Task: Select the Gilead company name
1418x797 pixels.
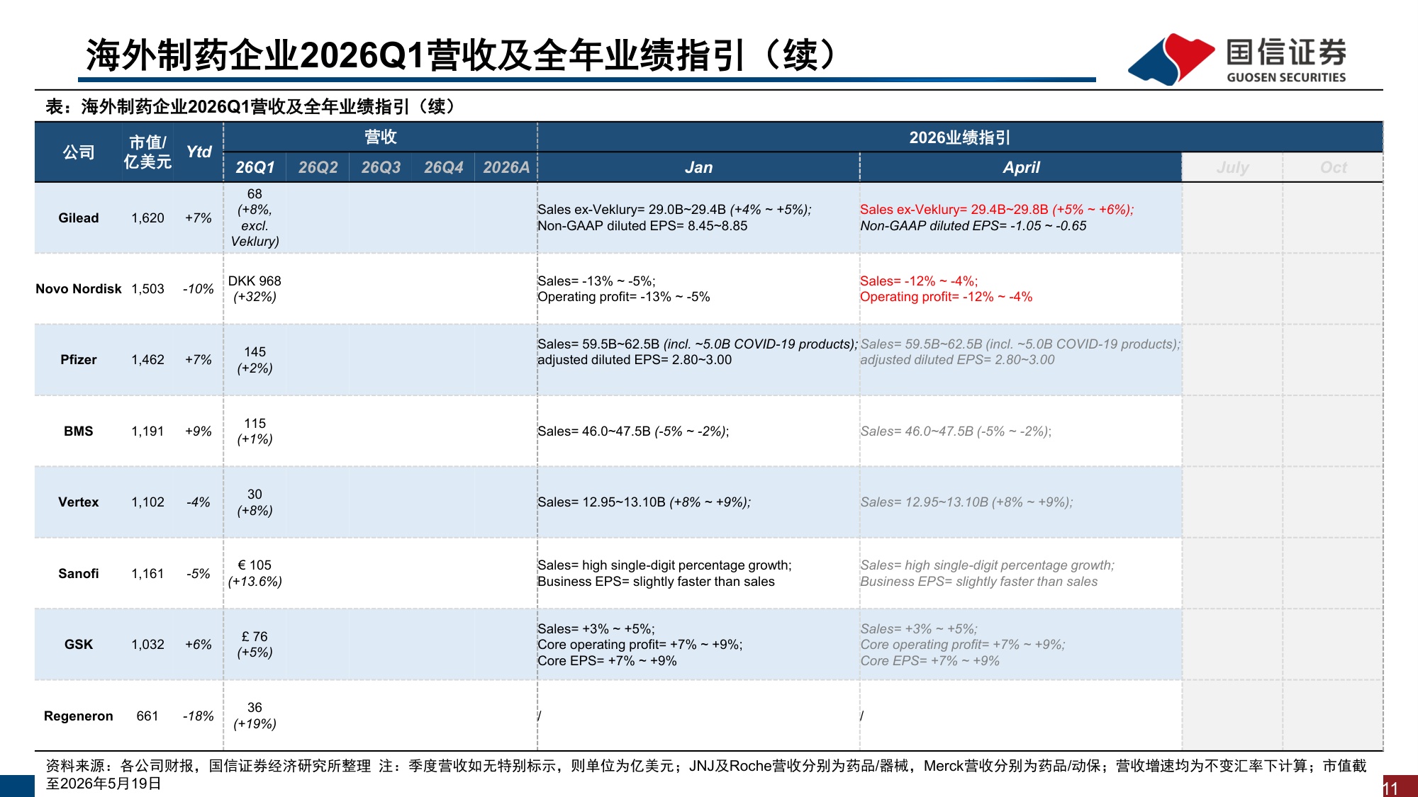Action: click(x=78, y=217)
